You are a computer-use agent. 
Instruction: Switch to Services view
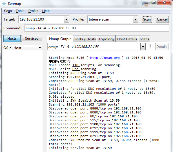click(32, 39)
